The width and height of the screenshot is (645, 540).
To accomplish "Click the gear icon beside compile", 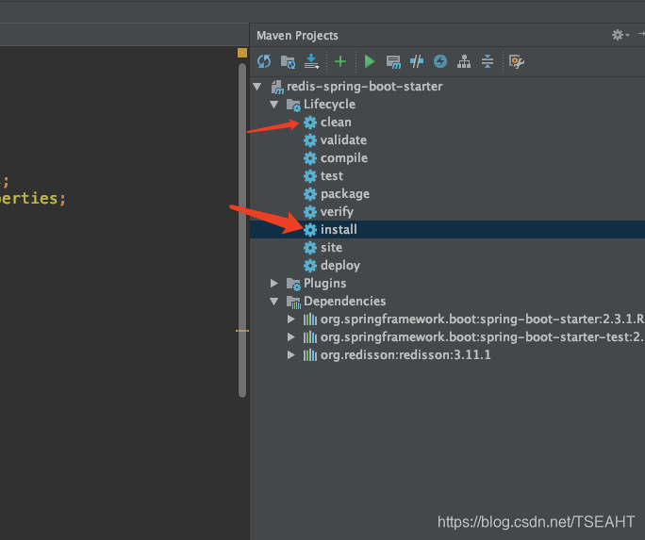I will click(x=310, y=158).
